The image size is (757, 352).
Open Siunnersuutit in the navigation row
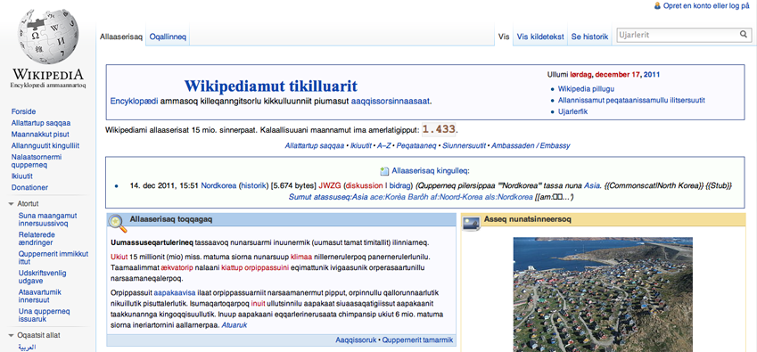pyautogui.click(x=464, y=145)
